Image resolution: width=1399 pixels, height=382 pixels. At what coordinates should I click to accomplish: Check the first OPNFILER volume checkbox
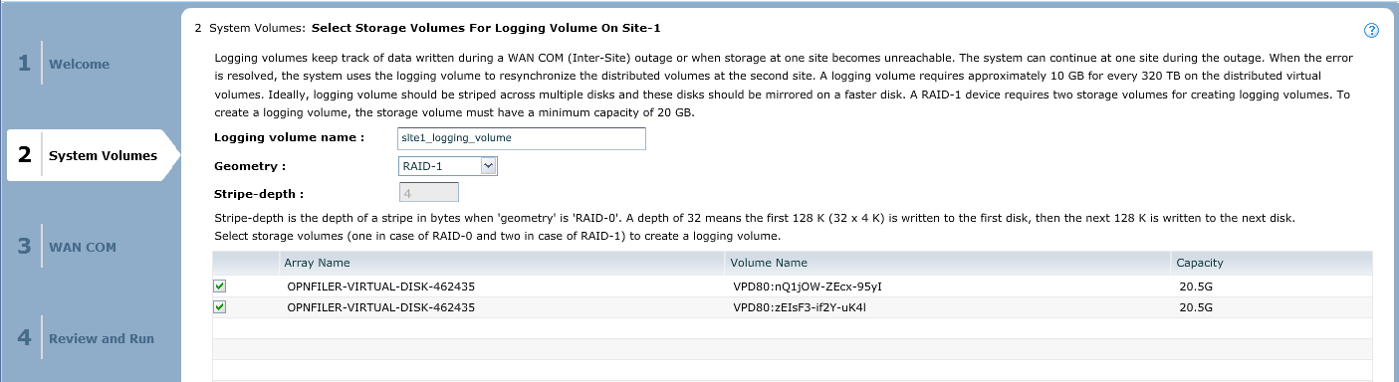[x=220, y=286]
